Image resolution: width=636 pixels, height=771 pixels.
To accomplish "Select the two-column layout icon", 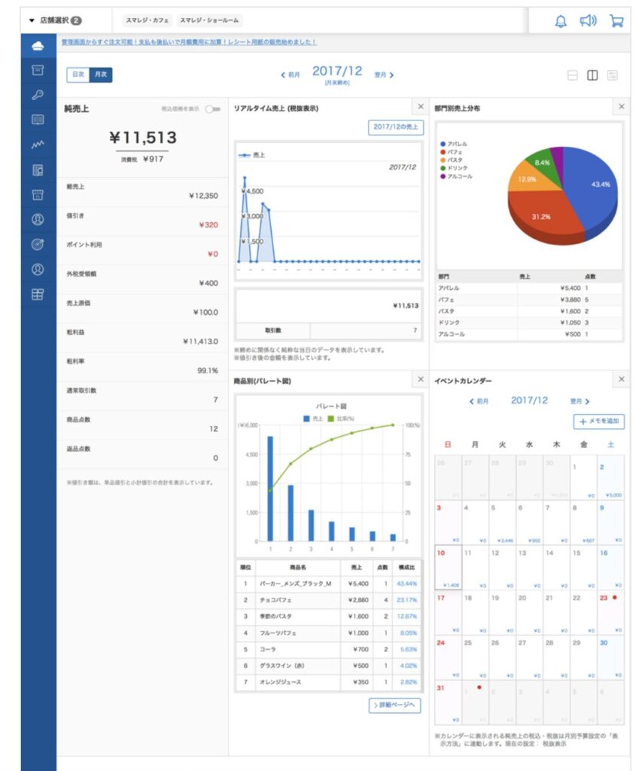I will click(592, 75).
